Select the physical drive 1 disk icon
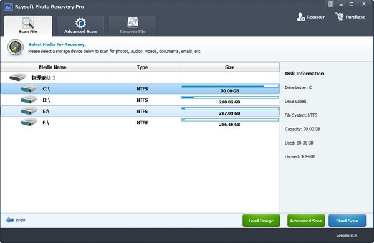 18,77
